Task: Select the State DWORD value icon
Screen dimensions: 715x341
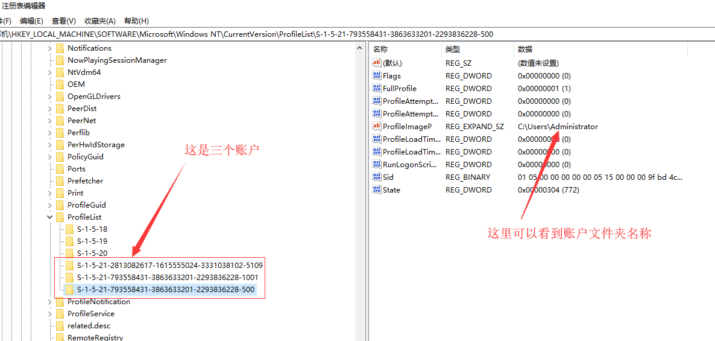Action: [x=377, y=190]
